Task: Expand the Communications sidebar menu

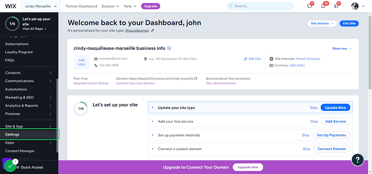Action: click(28, 81)
